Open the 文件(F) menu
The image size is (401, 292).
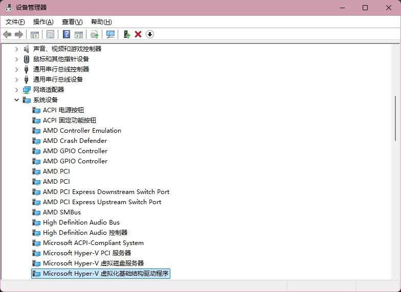15,22
